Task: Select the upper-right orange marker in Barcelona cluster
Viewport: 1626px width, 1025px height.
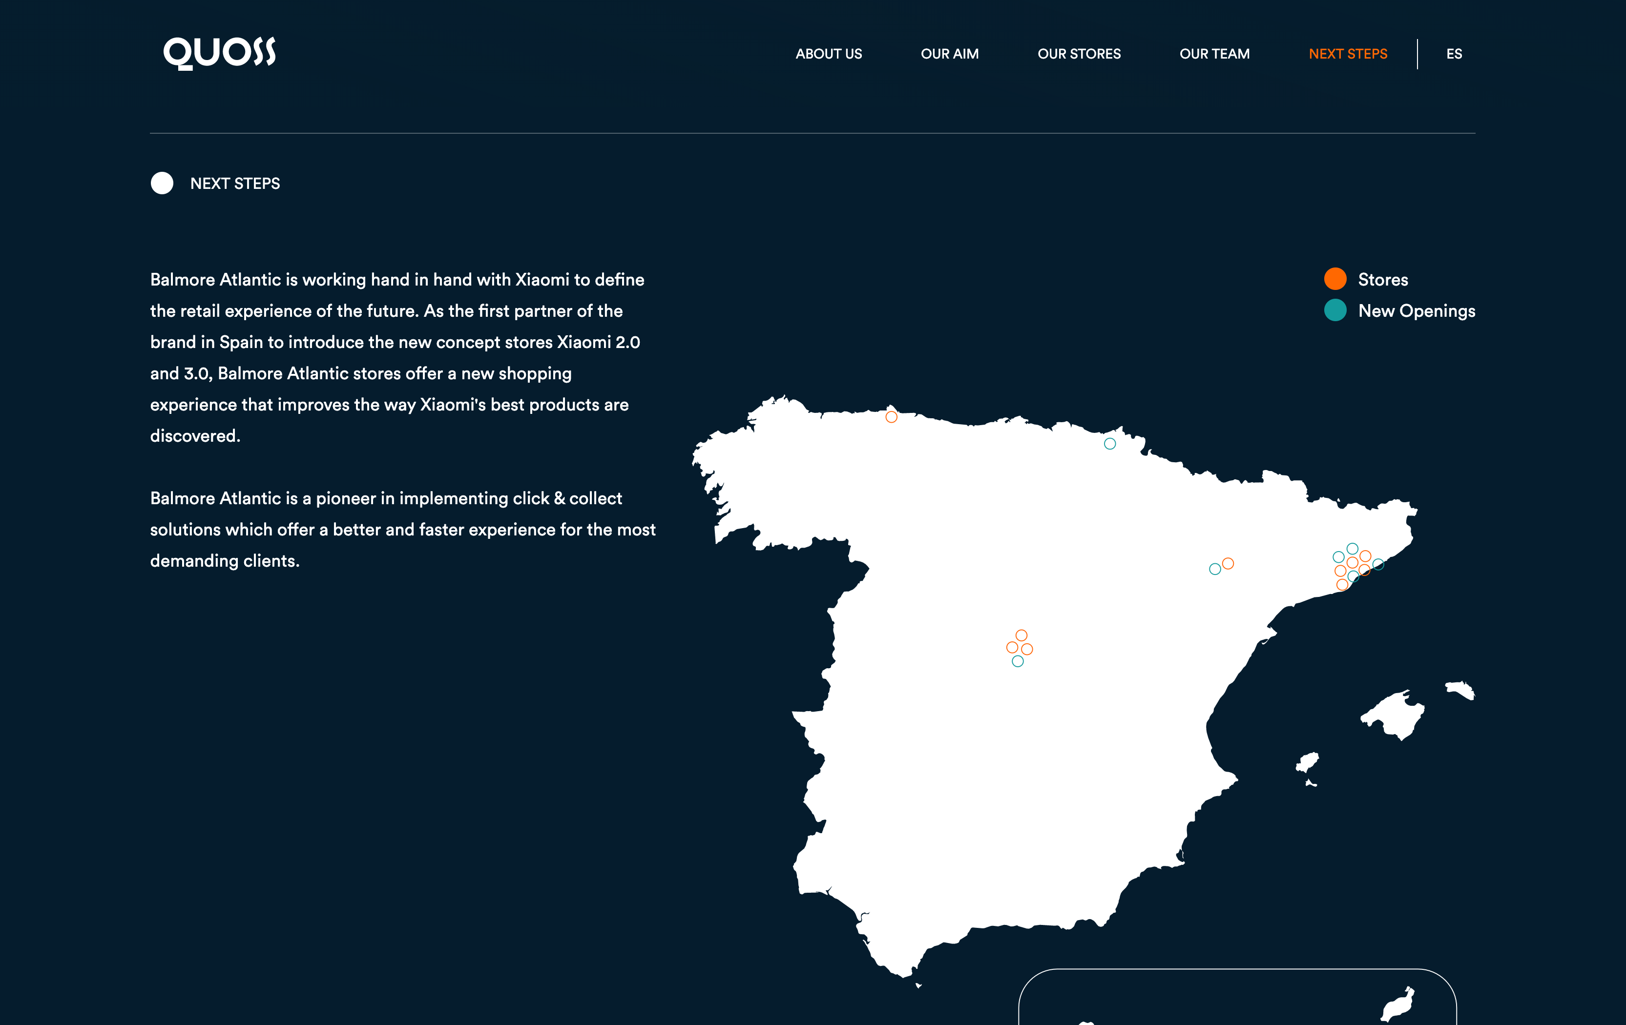Action: (1365, 556)
